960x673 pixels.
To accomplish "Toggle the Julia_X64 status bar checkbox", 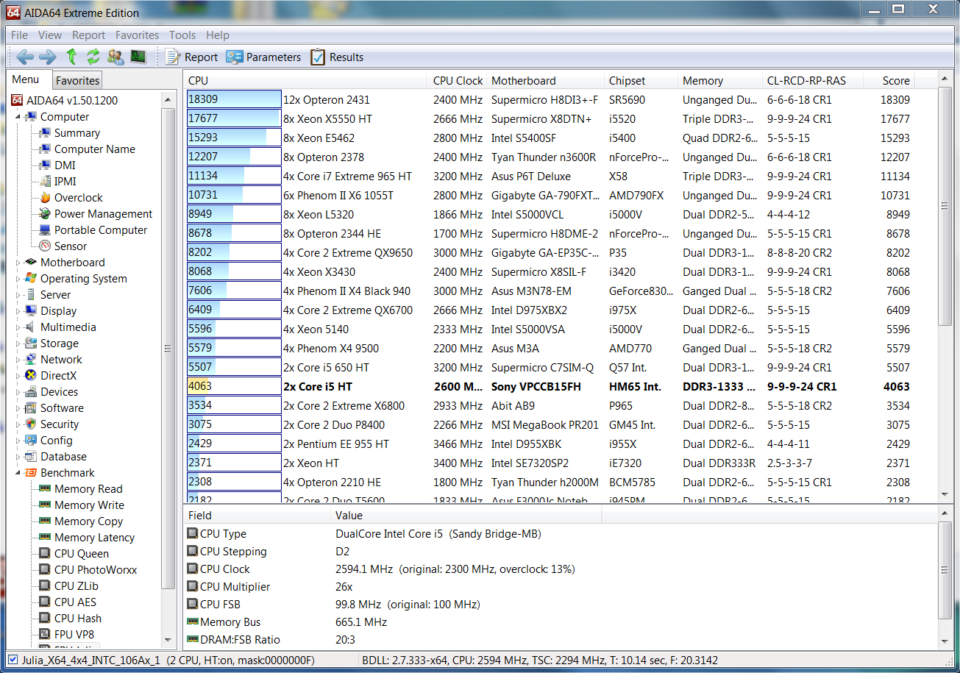I will (13, 660).
